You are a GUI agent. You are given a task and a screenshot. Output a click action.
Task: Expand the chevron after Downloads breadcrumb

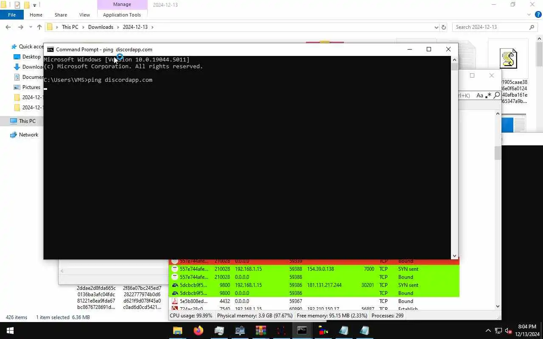(x=118, y=27)
